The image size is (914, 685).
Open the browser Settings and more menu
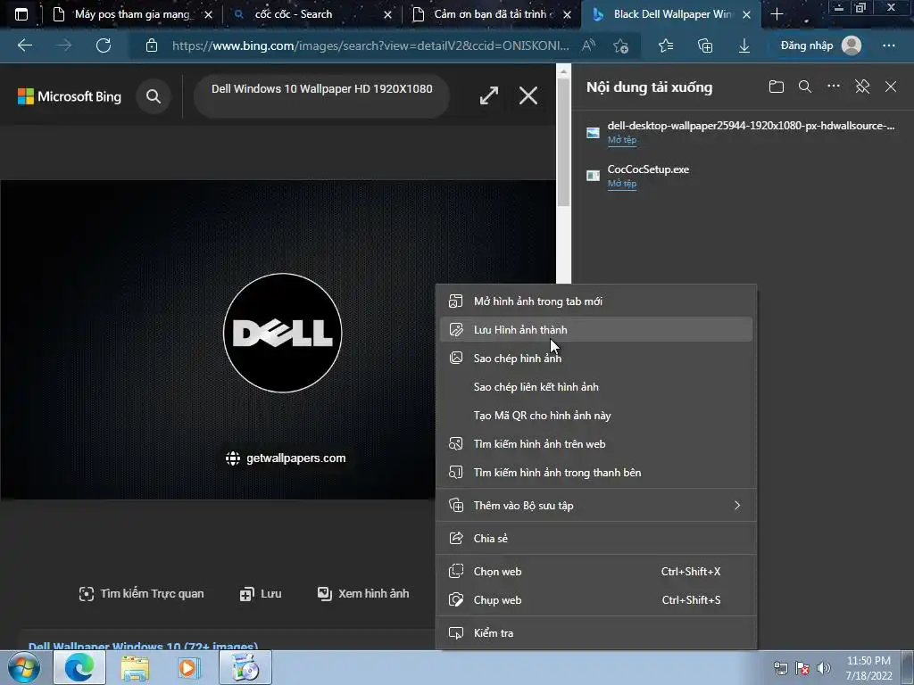(888, 45)
